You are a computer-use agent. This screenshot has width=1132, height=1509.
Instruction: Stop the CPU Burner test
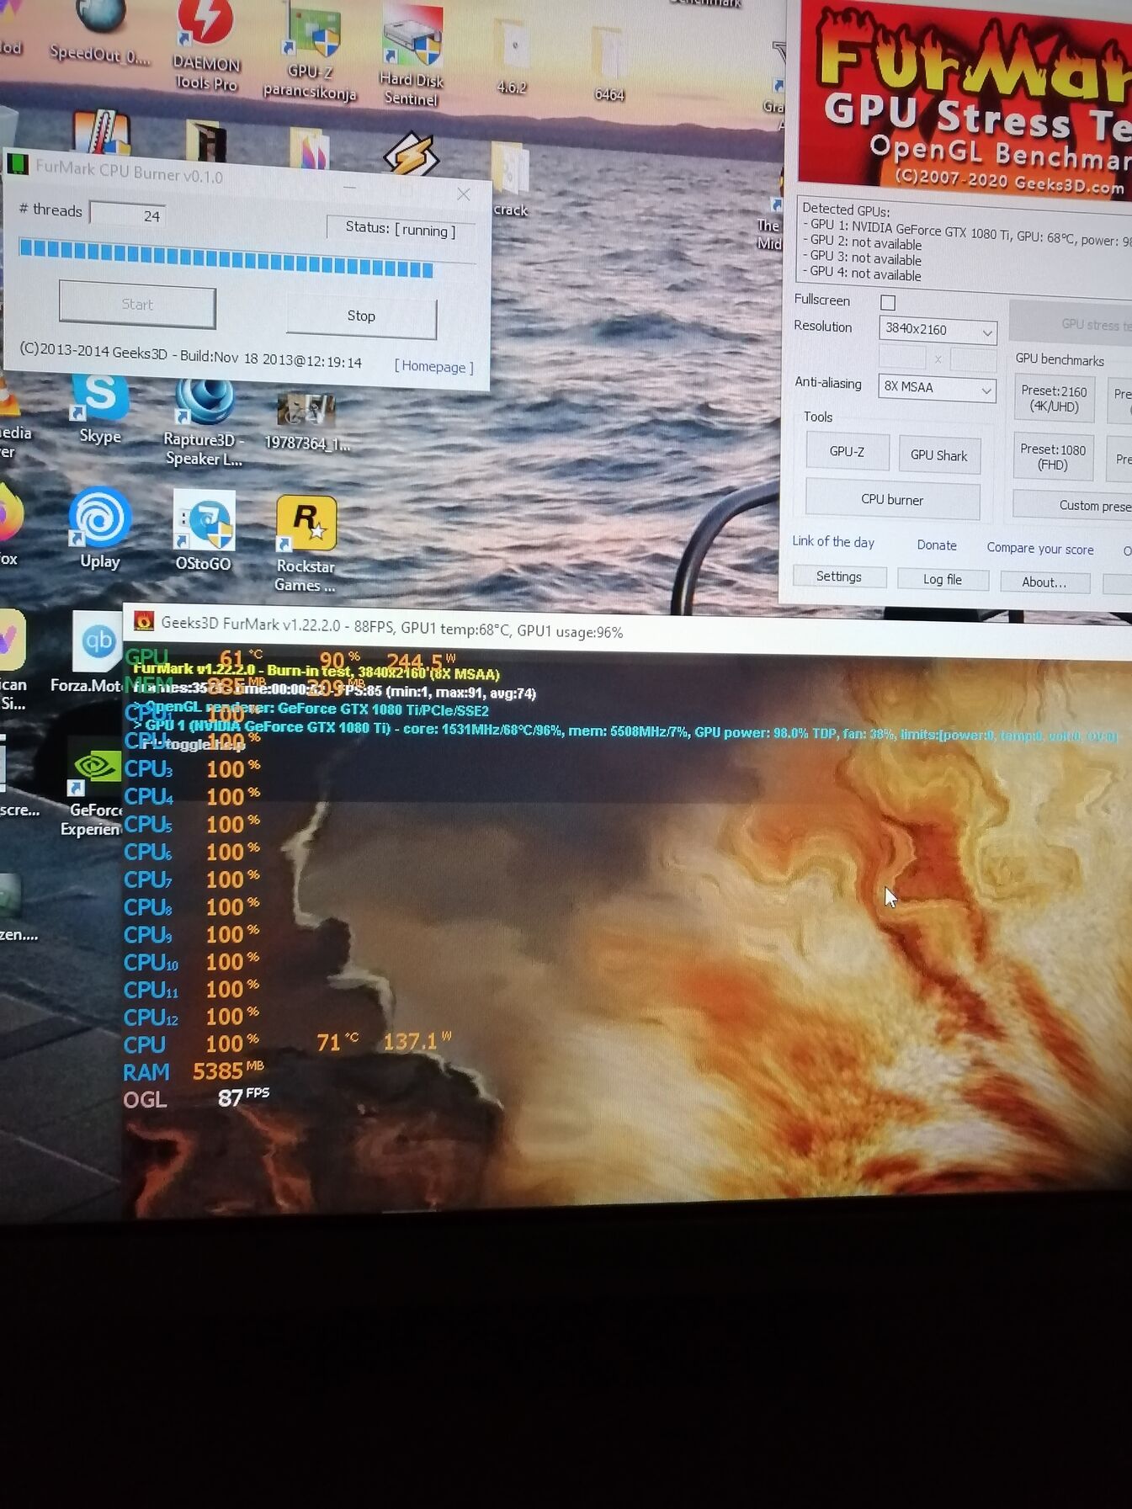(361, 316)
